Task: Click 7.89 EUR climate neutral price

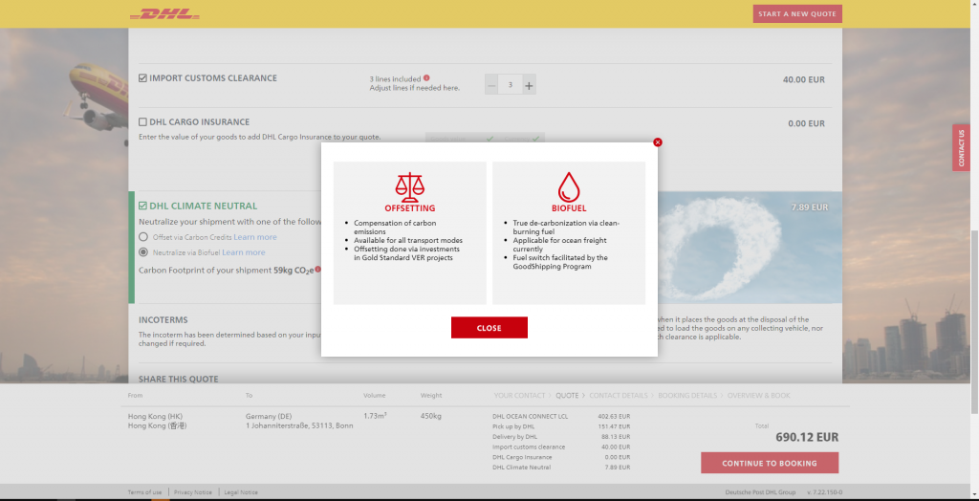Action: 809,207
